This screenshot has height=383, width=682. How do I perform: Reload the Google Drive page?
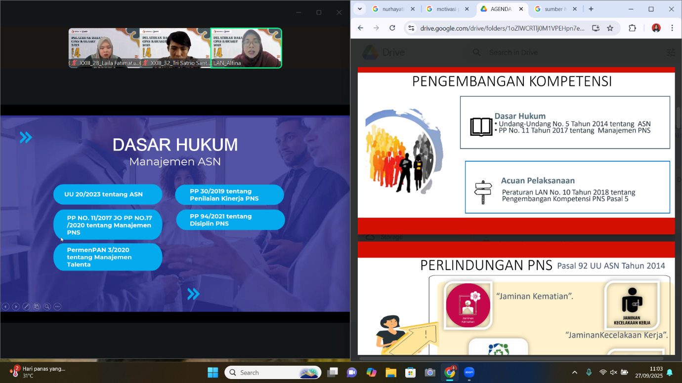click(x=392, y=28)
